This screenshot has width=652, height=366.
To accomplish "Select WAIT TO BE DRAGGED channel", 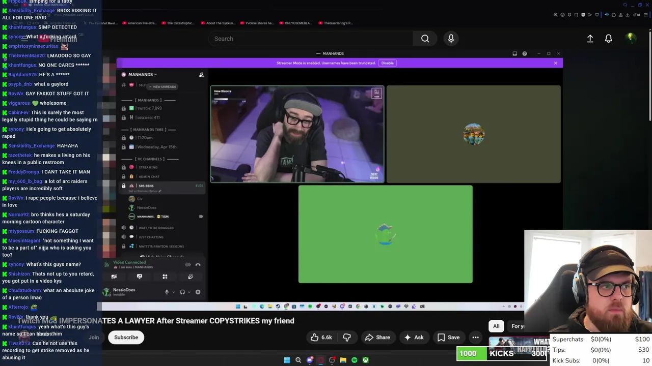I will point(156,228).
